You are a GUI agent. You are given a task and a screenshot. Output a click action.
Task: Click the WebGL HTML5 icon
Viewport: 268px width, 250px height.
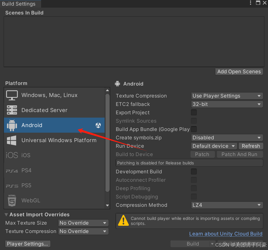[12, 200]
